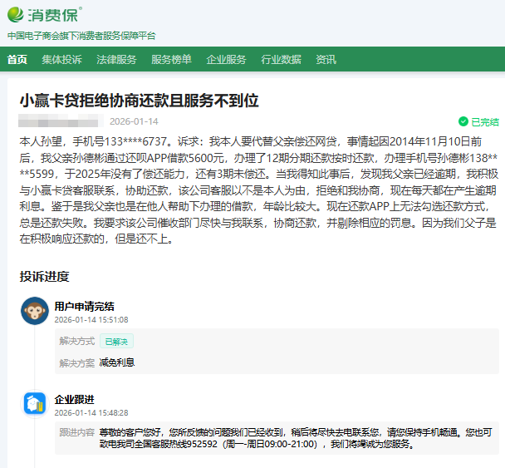The width and height of the screenshot is (505, 468).
Task: Click the blue enterprise avatar icon
Action: pos(34,404)
